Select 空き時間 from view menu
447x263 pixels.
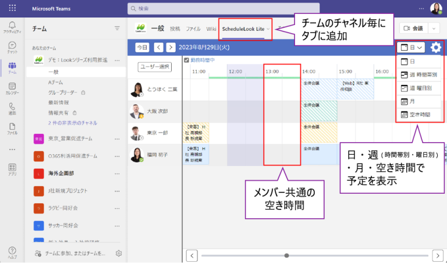tap(419, 115)
